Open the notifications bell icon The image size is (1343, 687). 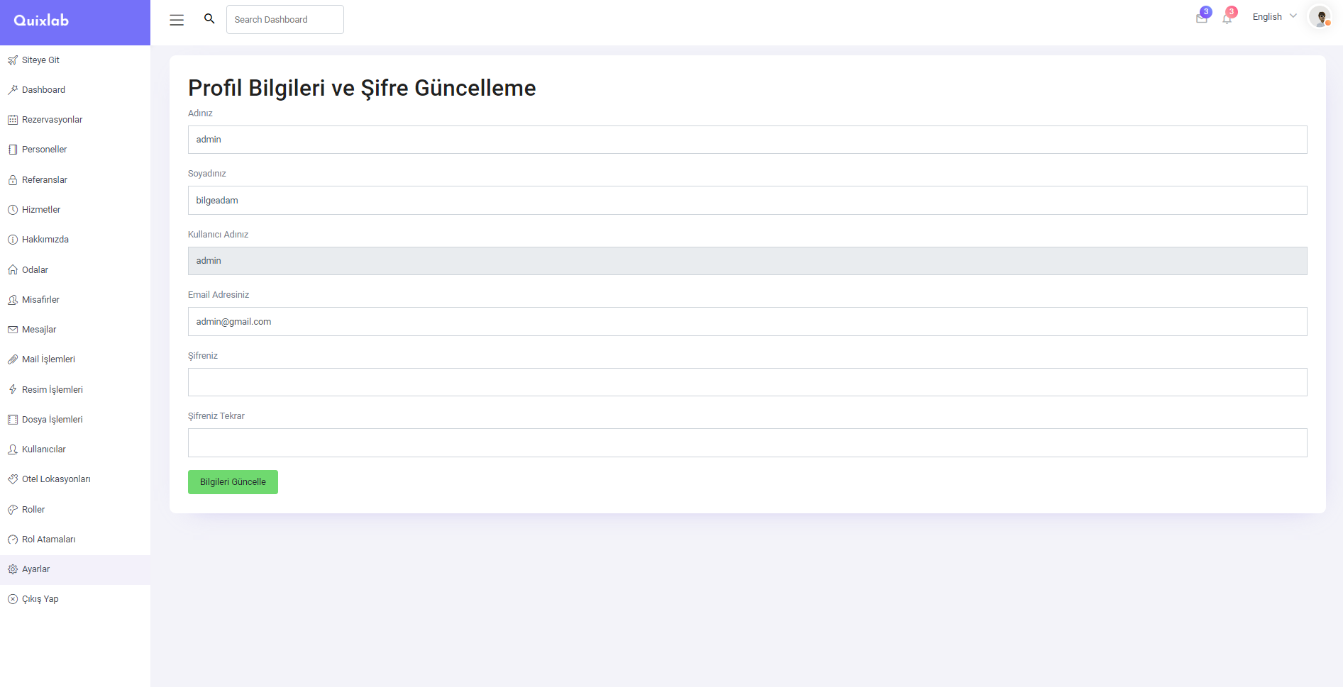click(x=1227, y=18)
